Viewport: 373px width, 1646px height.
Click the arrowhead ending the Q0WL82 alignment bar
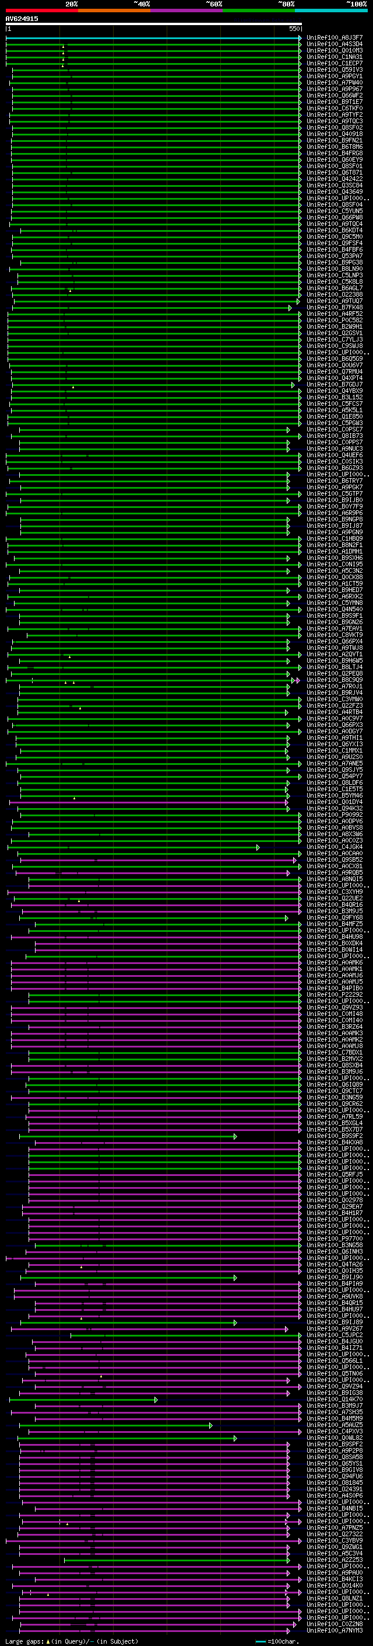[235, 1438]
